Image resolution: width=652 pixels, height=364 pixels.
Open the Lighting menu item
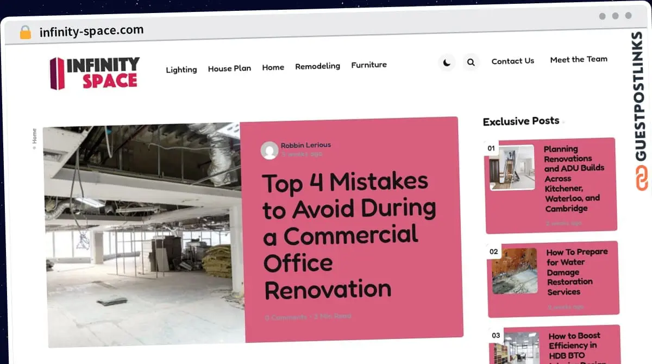[181, 70]
